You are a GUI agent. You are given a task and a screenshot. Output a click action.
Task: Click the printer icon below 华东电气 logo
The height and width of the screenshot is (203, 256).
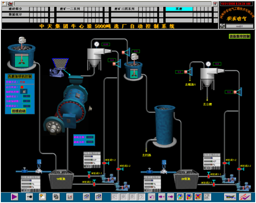click(x=222, y=26)
